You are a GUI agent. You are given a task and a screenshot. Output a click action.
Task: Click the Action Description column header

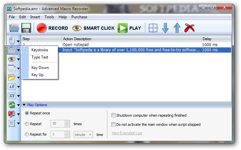(x=132, y=39)
